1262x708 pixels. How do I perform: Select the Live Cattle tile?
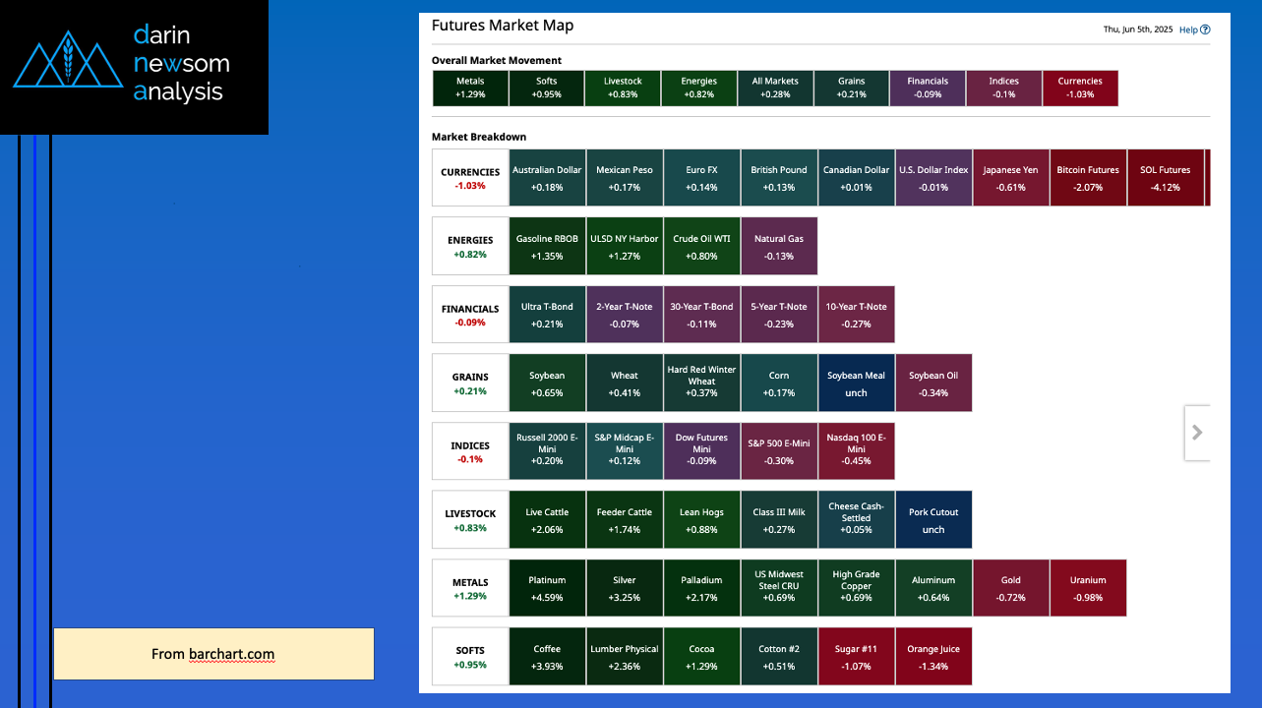[547, 520]
